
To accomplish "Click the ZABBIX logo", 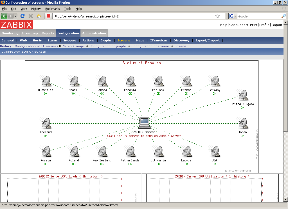I will [17, 25].
